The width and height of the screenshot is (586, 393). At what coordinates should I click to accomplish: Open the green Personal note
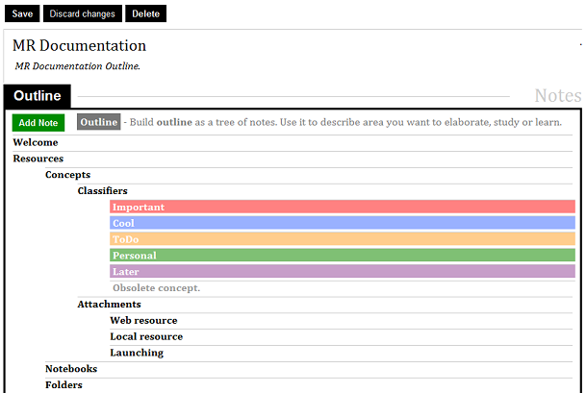[x=343, y=256]
